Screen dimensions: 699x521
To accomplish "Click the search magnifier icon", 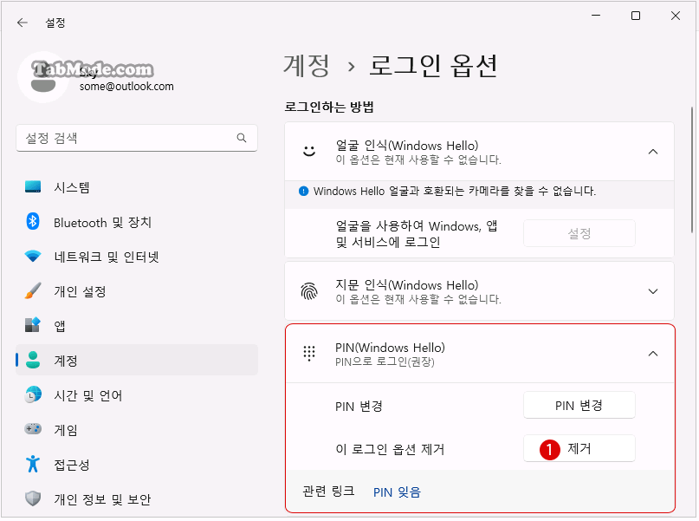I will coord(242,138).
